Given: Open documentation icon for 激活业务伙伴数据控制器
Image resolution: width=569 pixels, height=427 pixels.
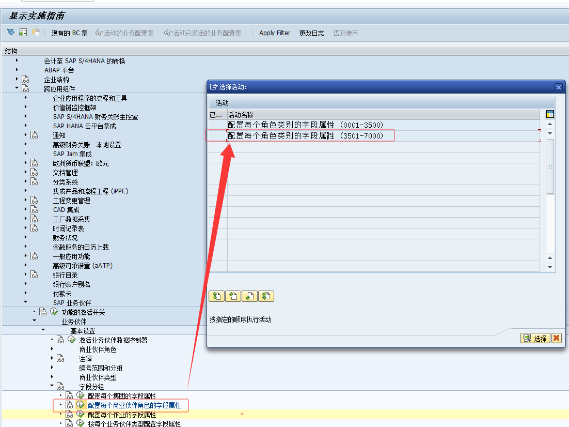Looking at the screenshot, I should (60, 340).
